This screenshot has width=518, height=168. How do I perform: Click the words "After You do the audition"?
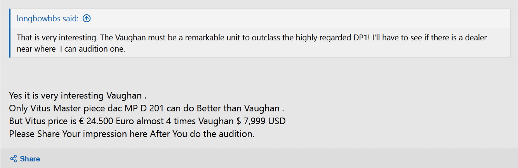(x=201, y=134)
